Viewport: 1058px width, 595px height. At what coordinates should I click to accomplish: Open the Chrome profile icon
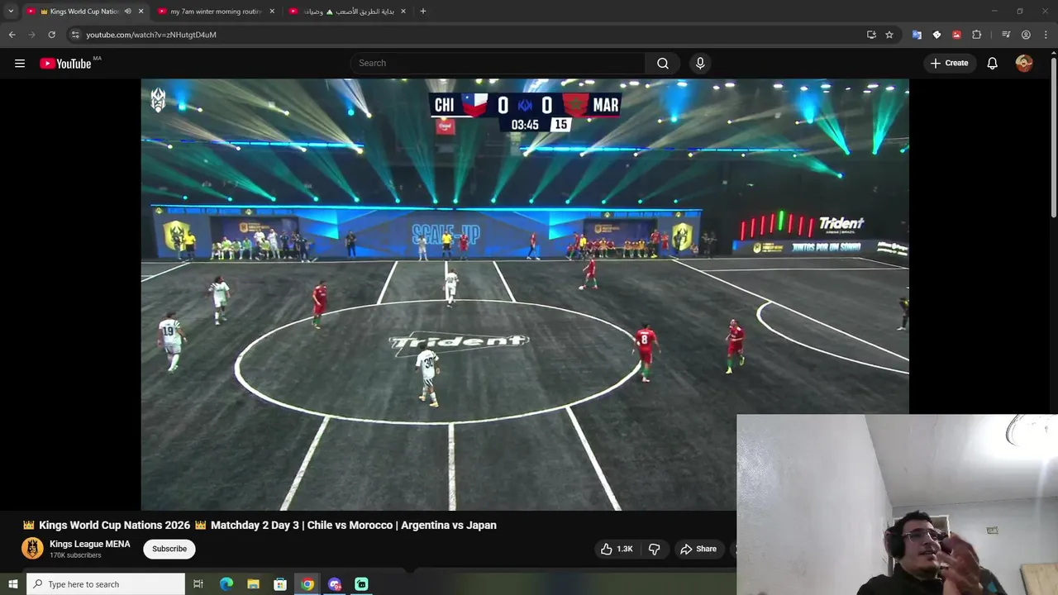pos(1026,35)
